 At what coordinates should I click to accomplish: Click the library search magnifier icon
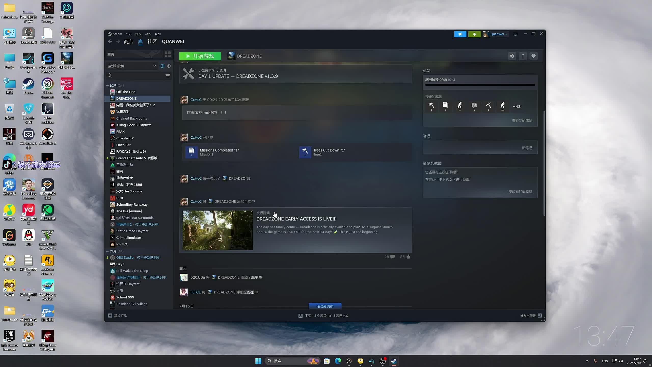pyautogui.click(x=110, y=75)
